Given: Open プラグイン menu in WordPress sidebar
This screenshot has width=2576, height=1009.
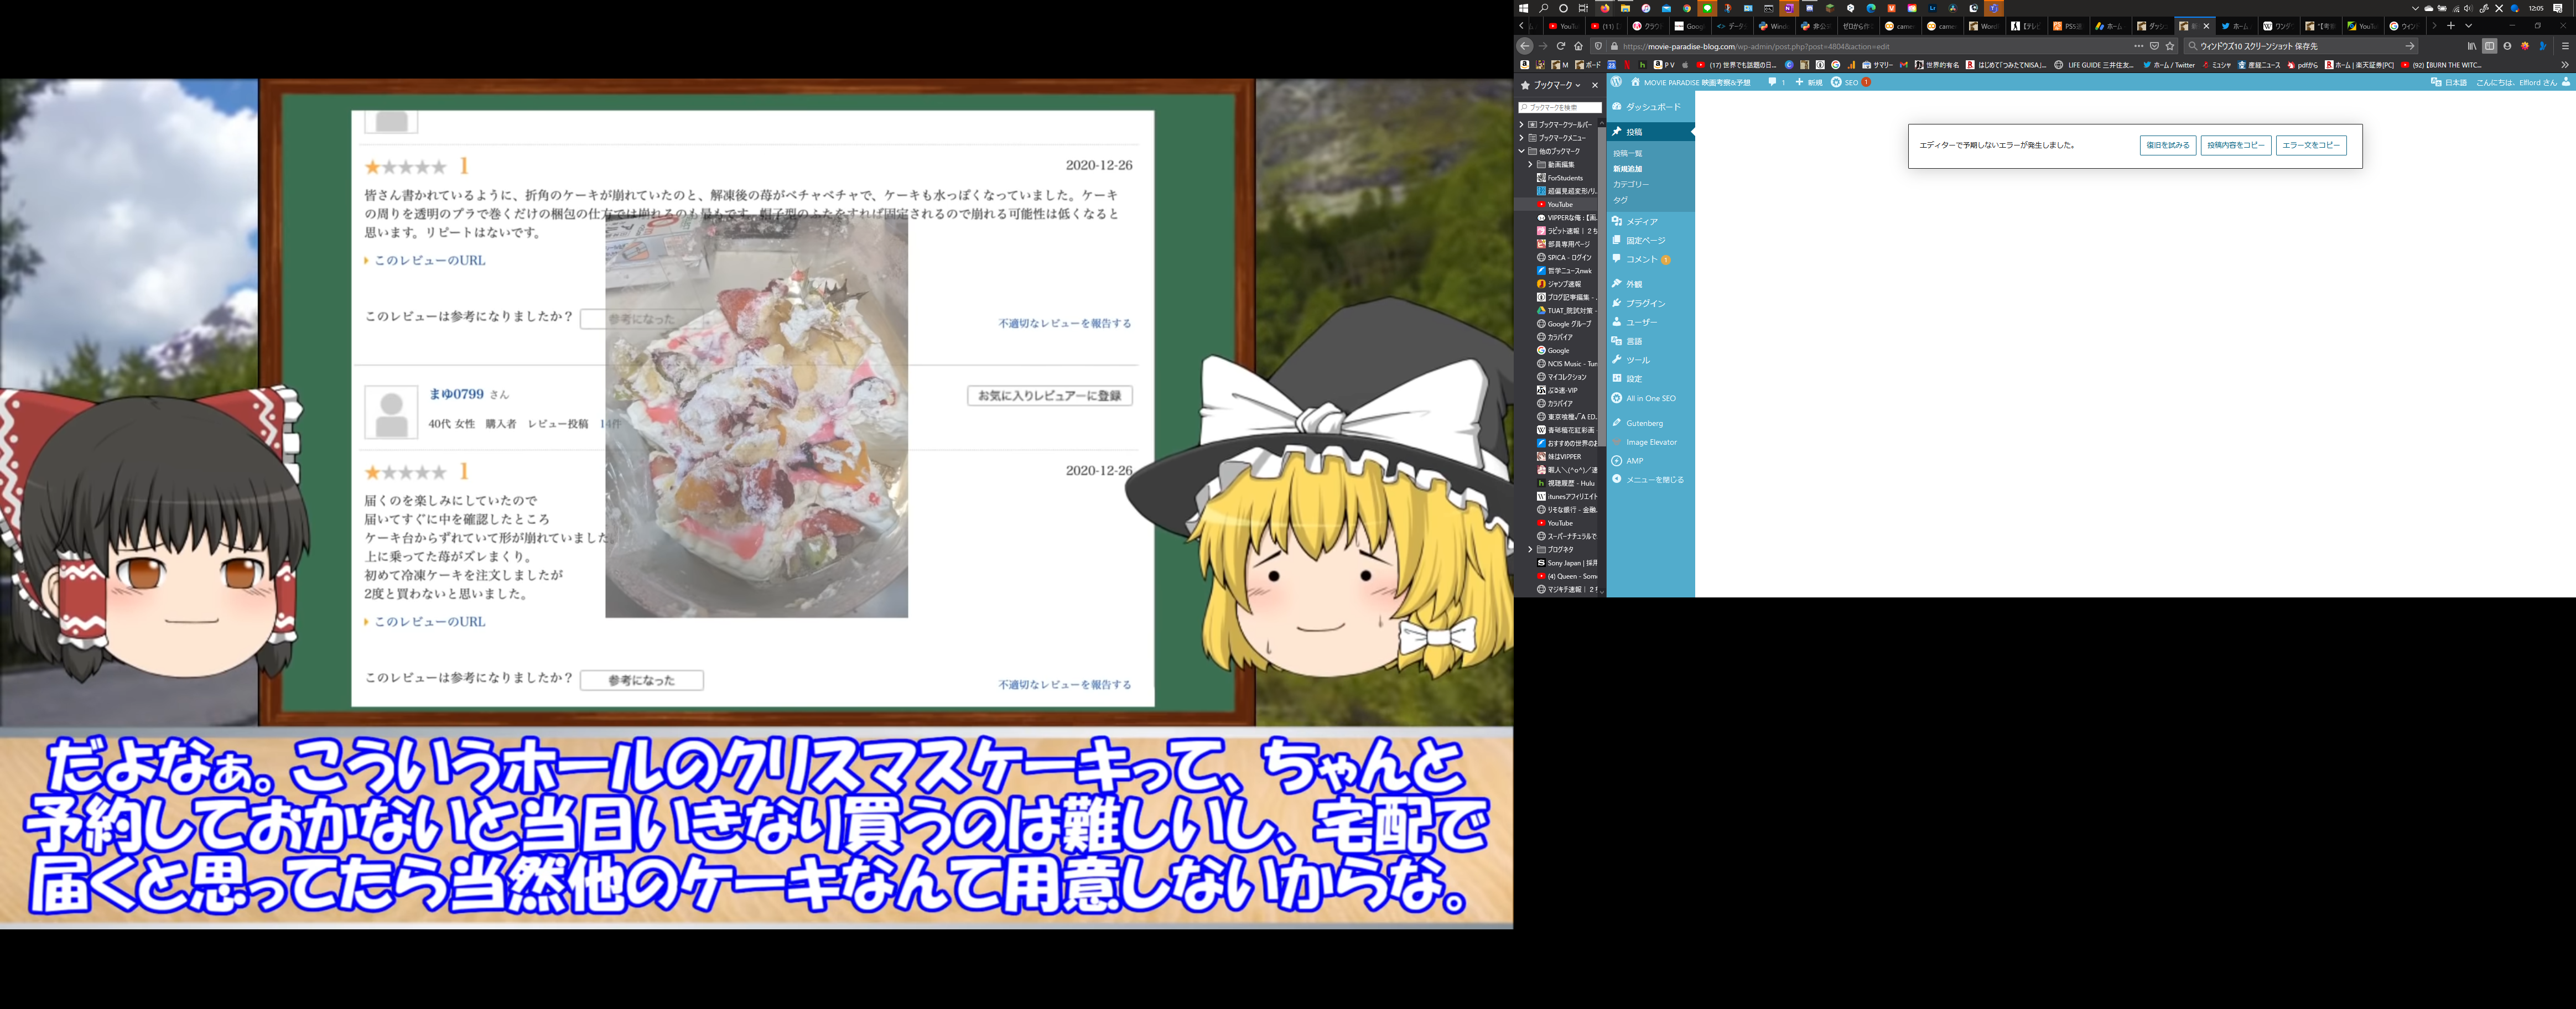Looking at the screenshot, I should (1650, 303).
